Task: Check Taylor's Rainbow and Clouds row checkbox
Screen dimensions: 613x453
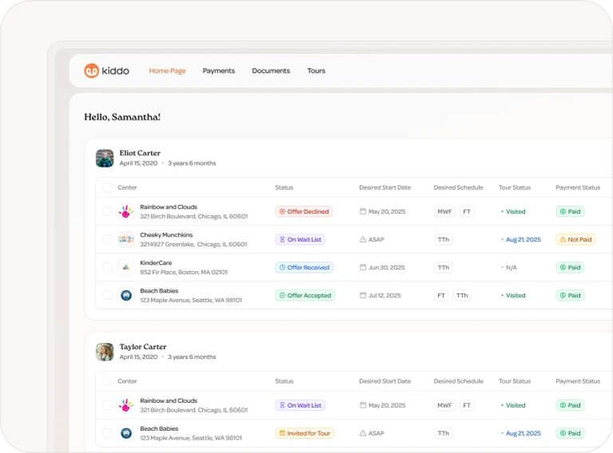Action: [108, 405]
